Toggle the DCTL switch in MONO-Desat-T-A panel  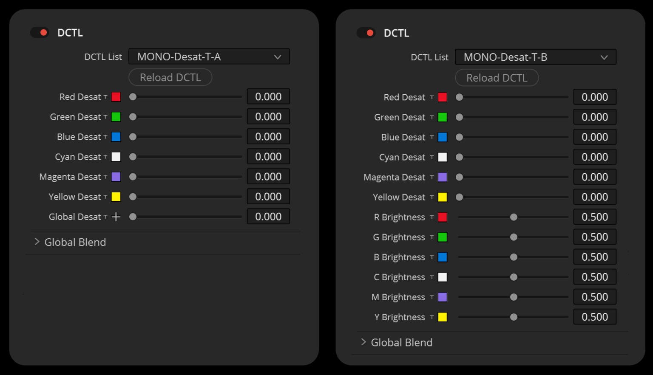pyautogui.click(x=40, y=33)
